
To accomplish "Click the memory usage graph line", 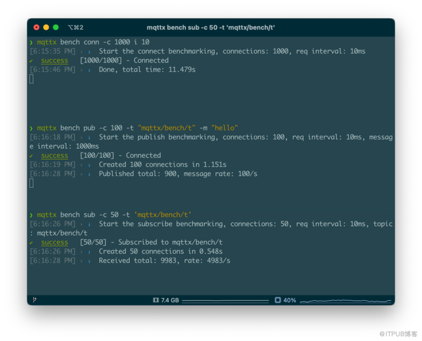I will pos(225,301).
